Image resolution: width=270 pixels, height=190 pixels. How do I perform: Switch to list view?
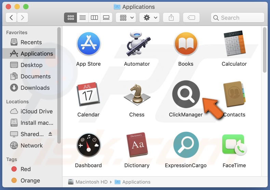(x=83, y=17)
